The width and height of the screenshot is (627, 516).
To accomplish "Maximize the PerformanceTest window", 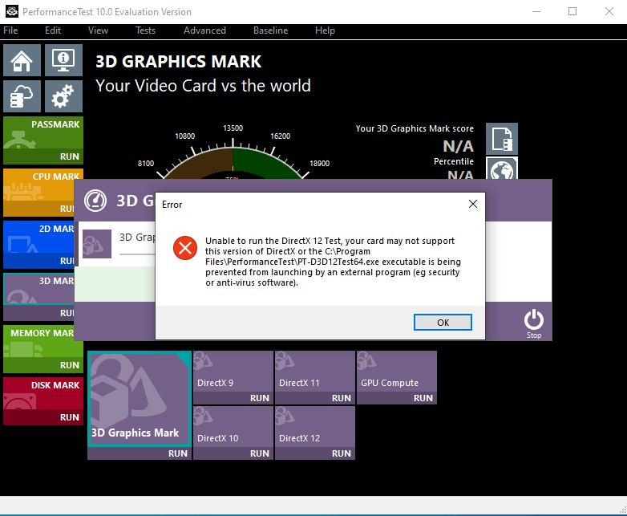I will (572, 11).
